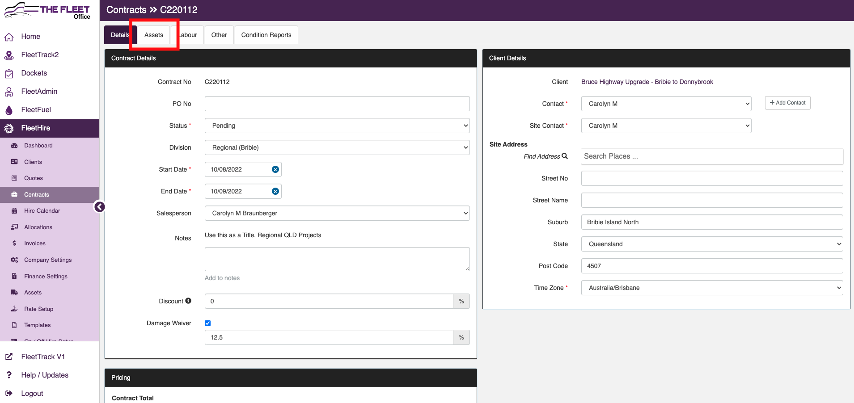Click the Dockets clipboard icon

coord(9,73)
